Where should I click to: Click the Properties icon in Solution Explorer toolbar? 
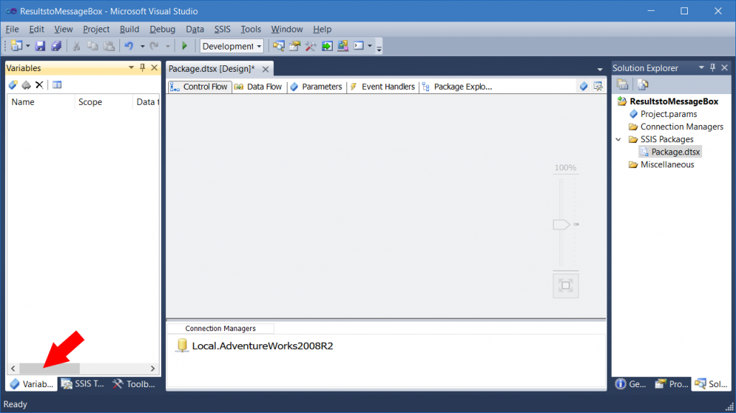pos(622,85)
